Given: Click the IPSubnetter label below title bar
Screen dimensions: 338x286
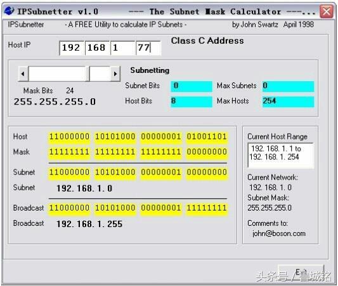Looking at the screenshot, I should pyautogui.click(x=26, y=25).
